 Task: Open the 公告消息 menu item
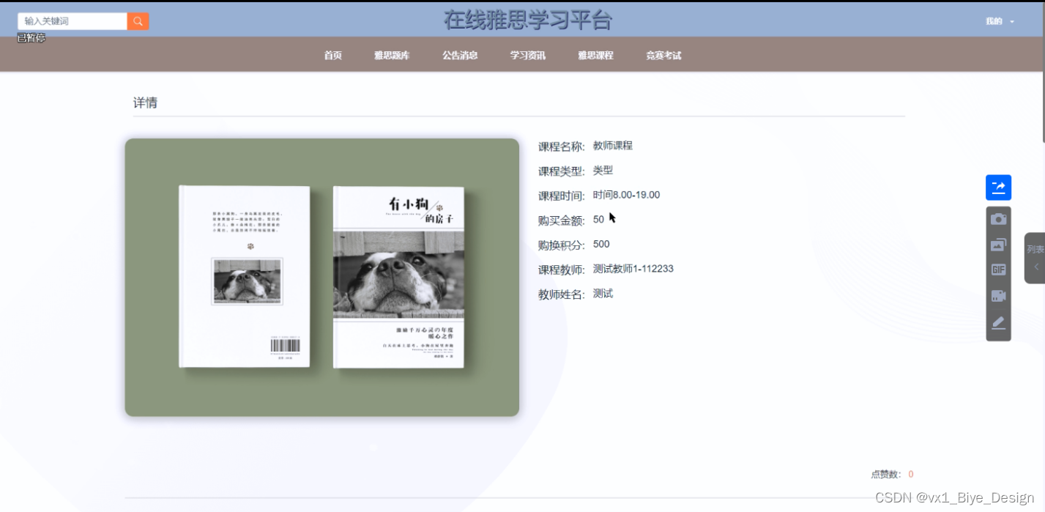460,55
